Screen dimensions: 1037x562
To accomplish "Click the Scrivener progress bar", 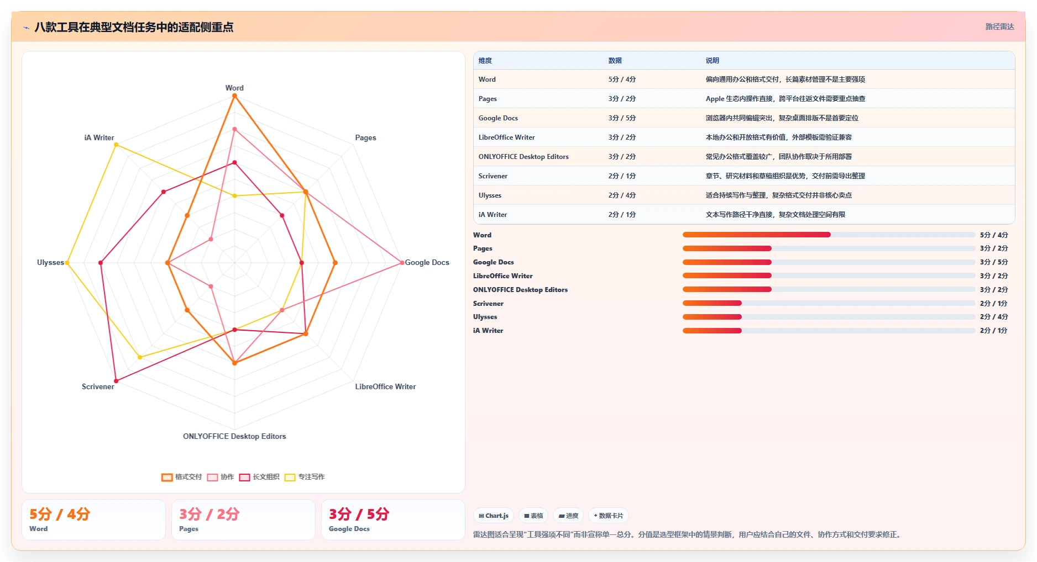I will pyautogui.click(x=829, y=303).
